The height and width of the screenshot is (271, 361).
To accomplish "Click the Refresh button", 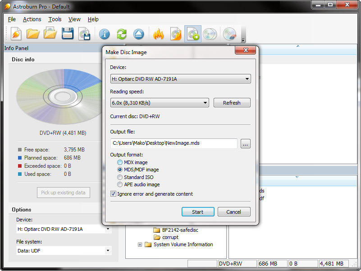I will point(232,103).
